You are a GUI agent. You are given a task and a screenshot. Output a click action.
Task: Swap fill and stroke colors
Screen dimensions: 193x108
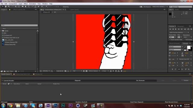[191, 46]
